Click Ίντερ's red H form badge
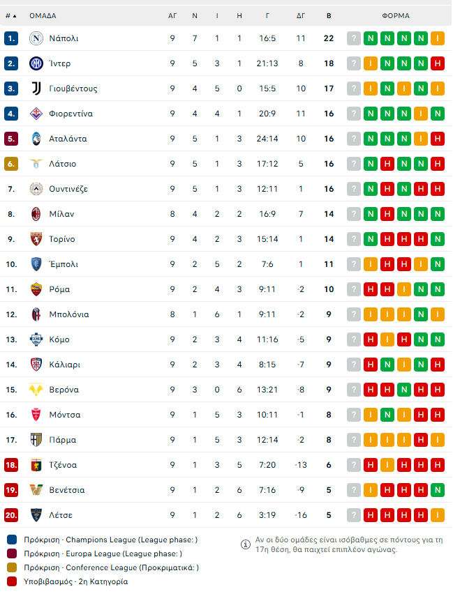The height and width of the screenshot is (596, 453). pos(438,63)
